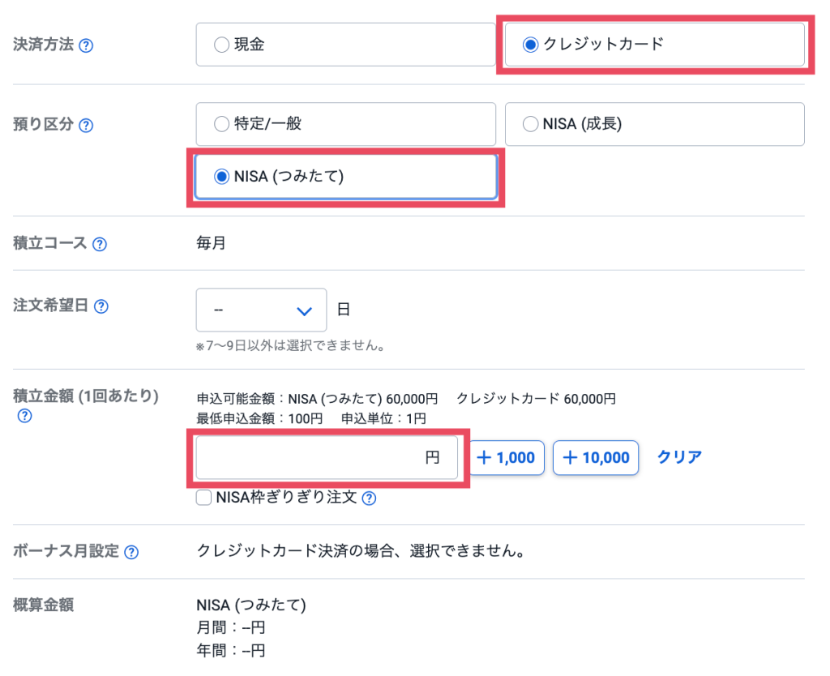Enable NISA枠ぎりぎり注文 checkbox
Image resolution: width=830 pixels, height=676 pixels.
point(204,498)
